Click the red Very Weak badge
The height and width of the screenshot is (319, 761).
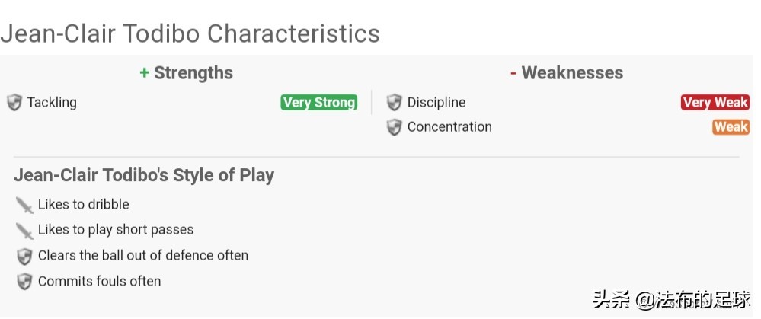(715, 103)
